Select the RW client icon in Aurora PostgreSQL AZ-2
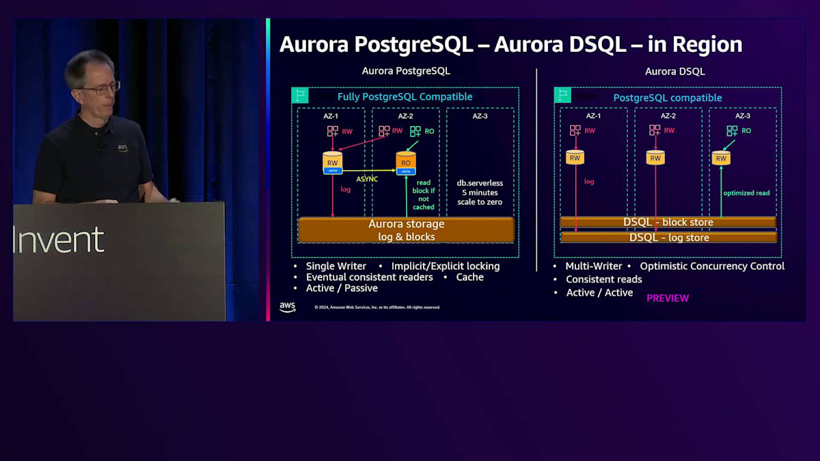Image resolution: width=820 pixels, height=461 pixels. tap(385, 131)
